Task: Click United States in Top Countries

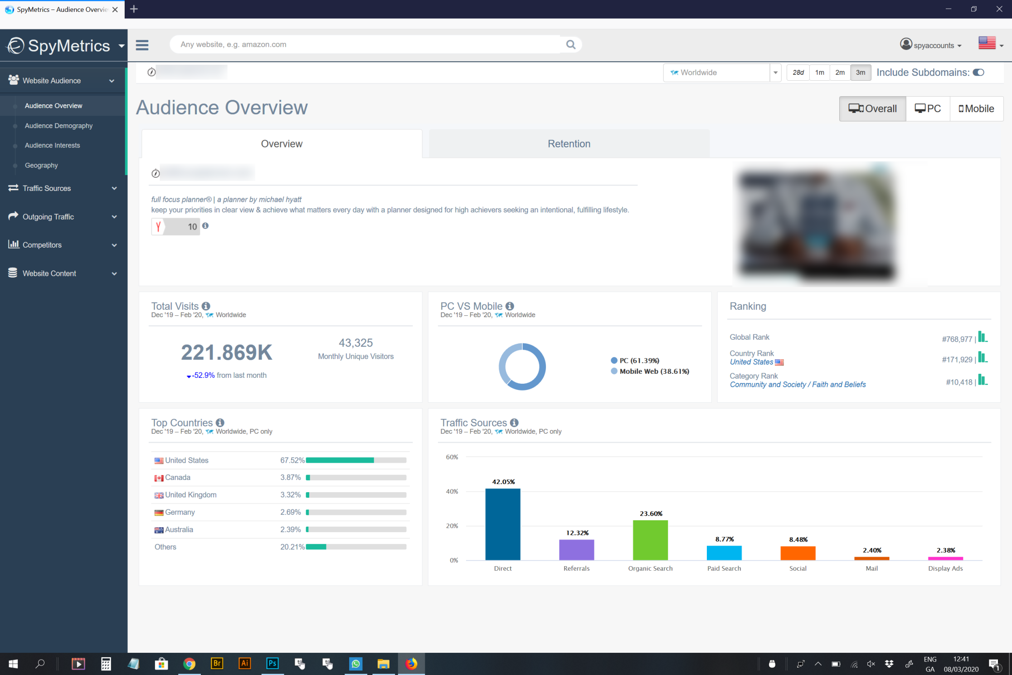Action: pyautogui.click(x=186, y=460)
